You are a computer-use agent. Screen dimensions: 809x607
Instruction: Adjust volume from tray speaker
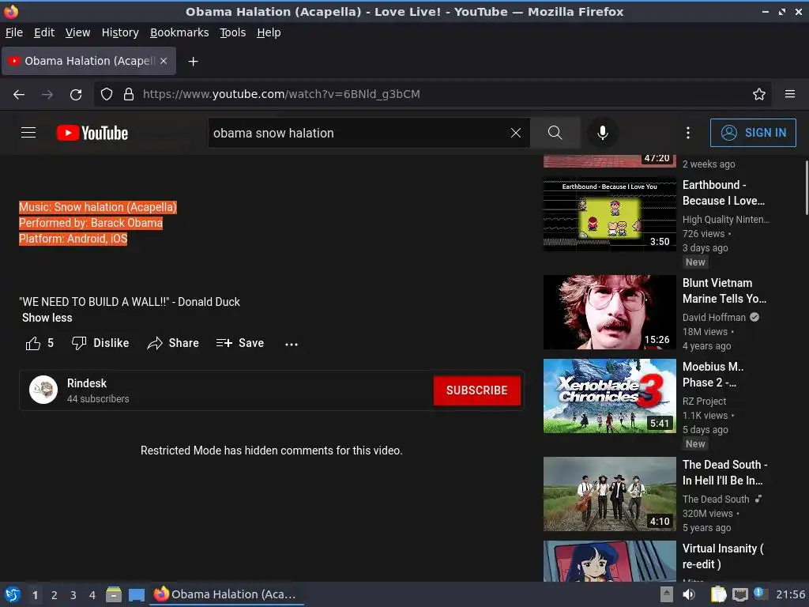pos(689,594)
